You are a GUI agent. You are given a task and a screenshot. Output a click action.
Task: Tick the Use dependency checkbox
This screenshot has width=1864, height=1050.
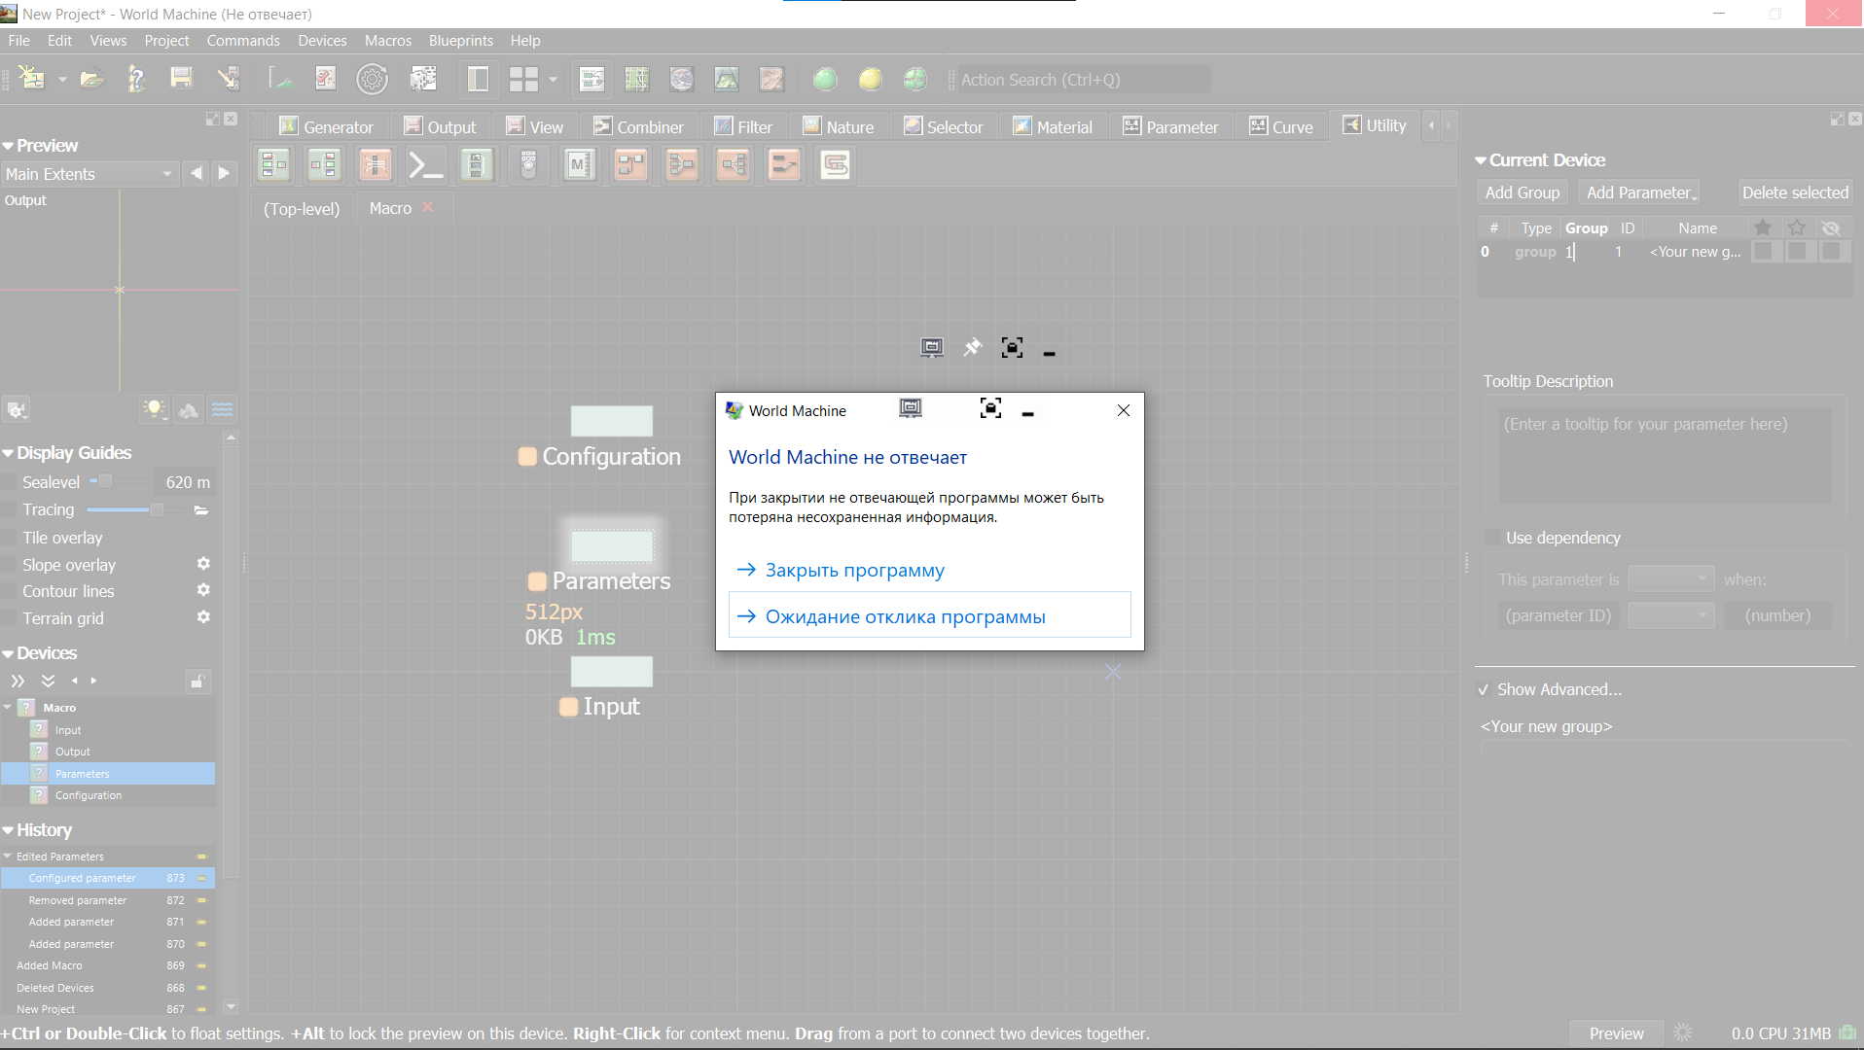click(1492, 538)
